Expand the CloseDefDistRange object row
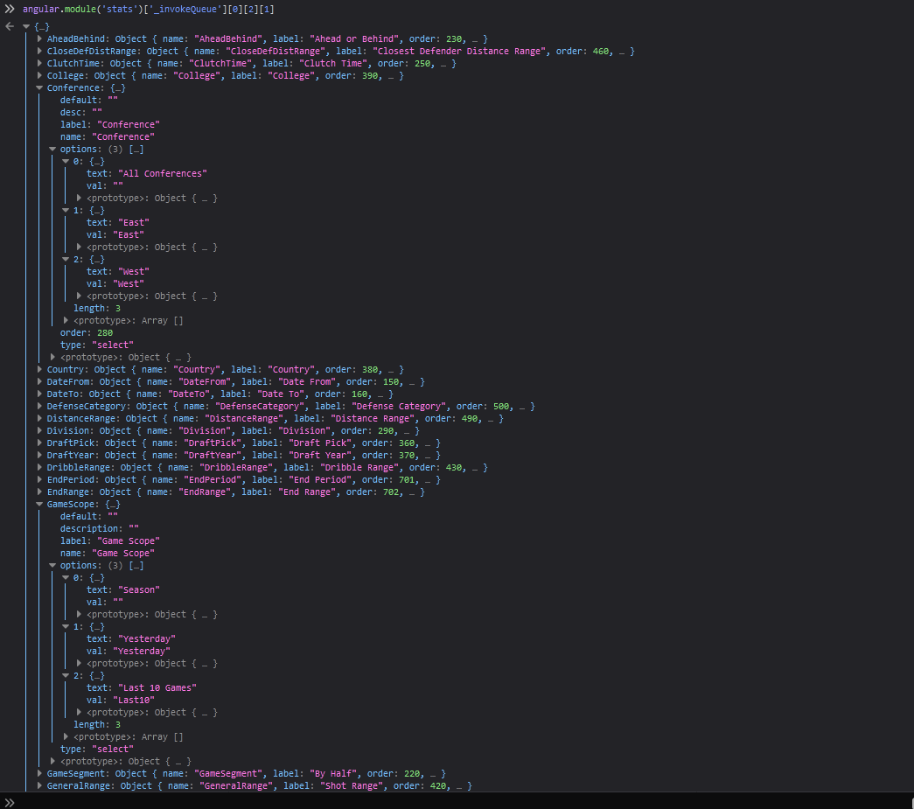914x809 pixels. pos(39,51)
